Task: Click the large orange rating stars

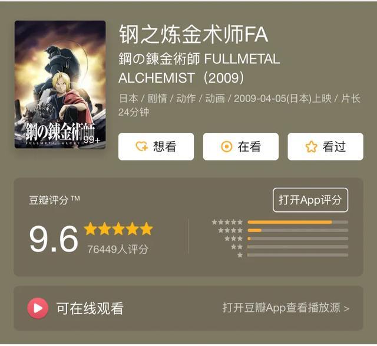Action: click(x=118, y=229)
